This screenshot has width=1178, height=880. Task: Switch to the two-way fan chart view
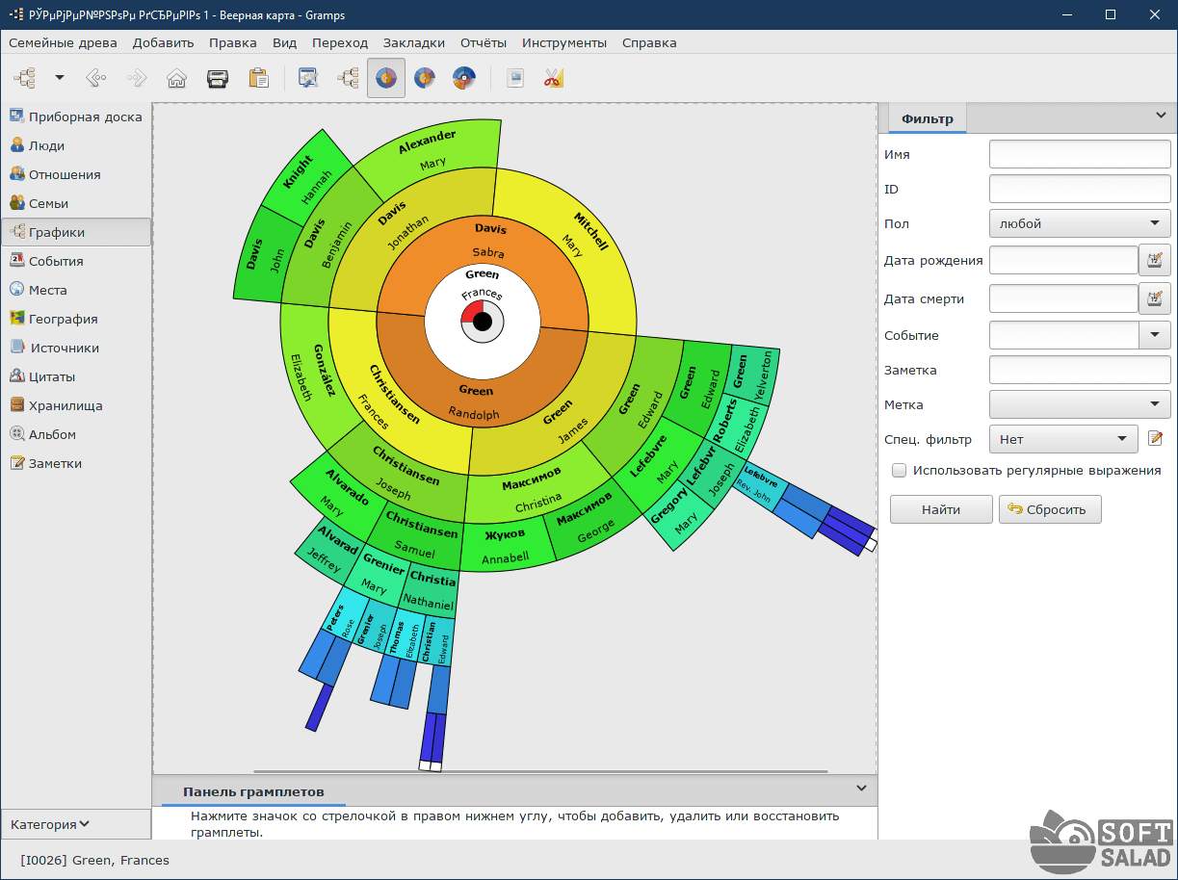click(463, 78)
